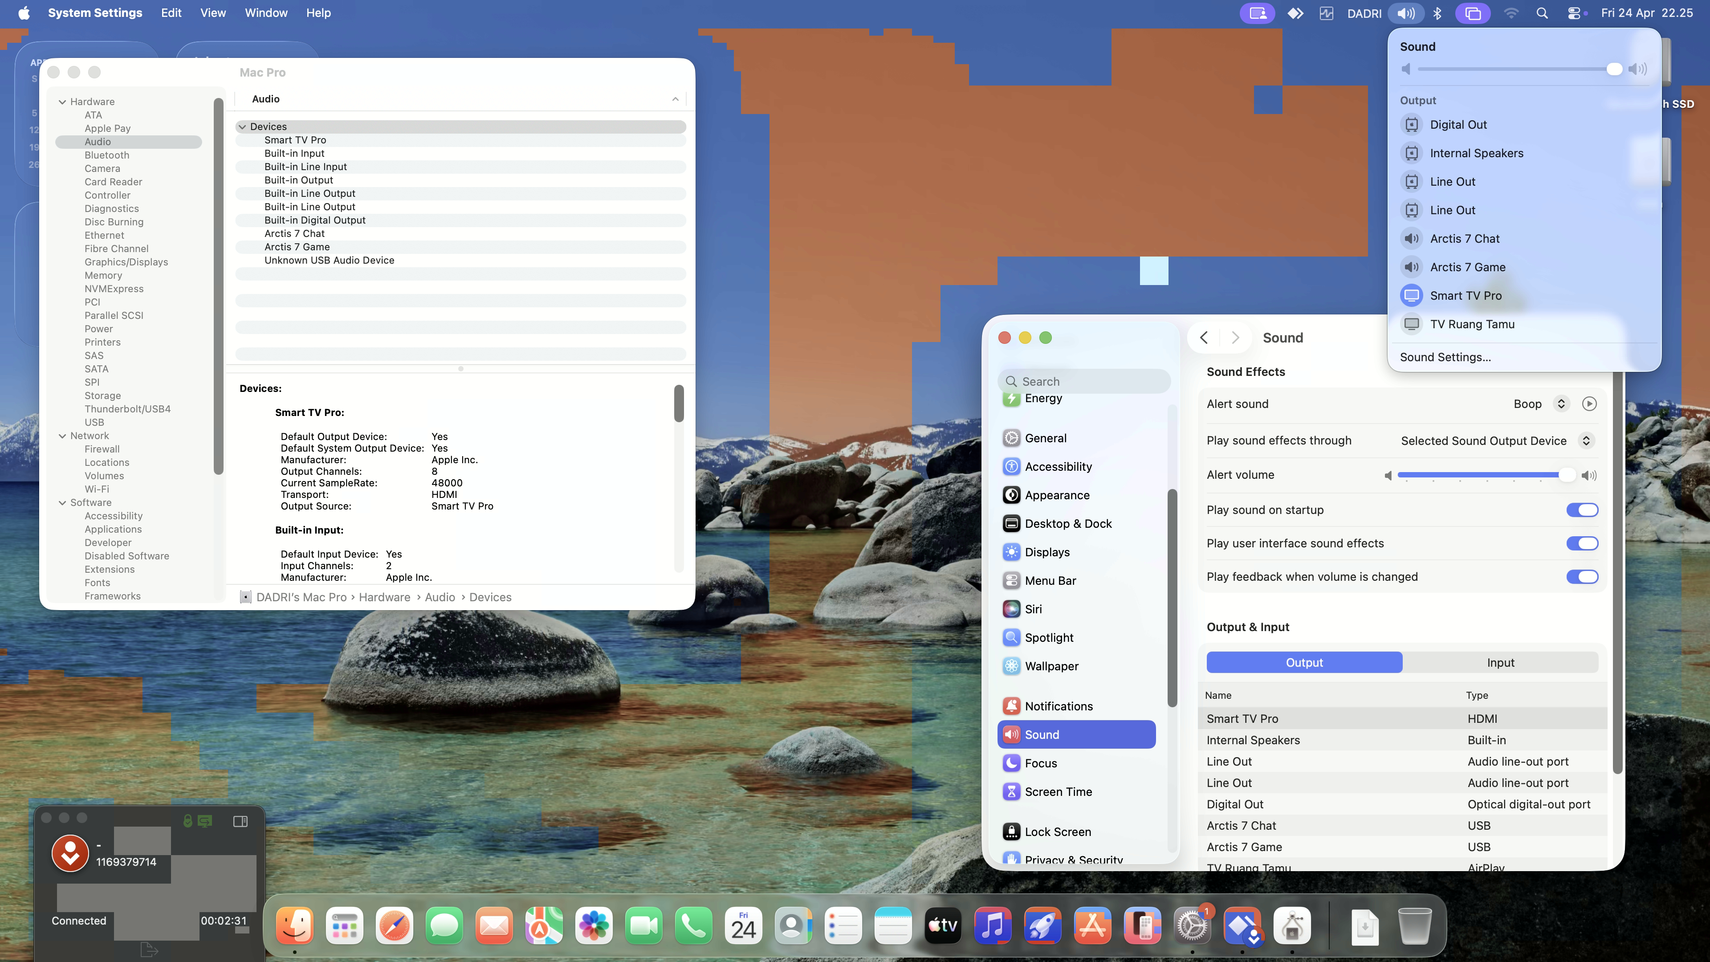
Task: Open Displays settings in sidebar
Action: pyautogui.click(x=1076, y=552)
